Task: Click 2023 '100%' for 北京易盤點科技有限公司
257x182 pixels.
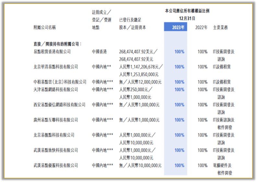Action: (x=180, y=135)
